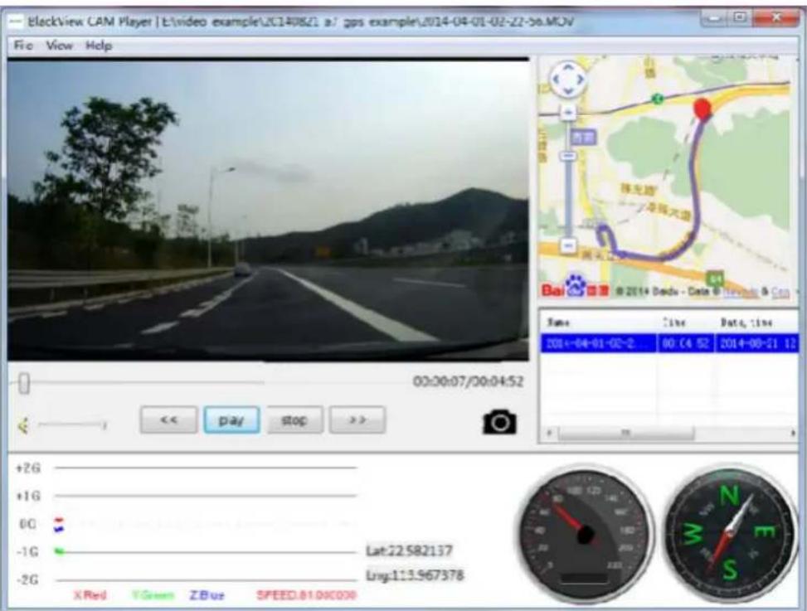Open the Help menu
This screenshot has width=807, height=611.
[x=99, y=46]
